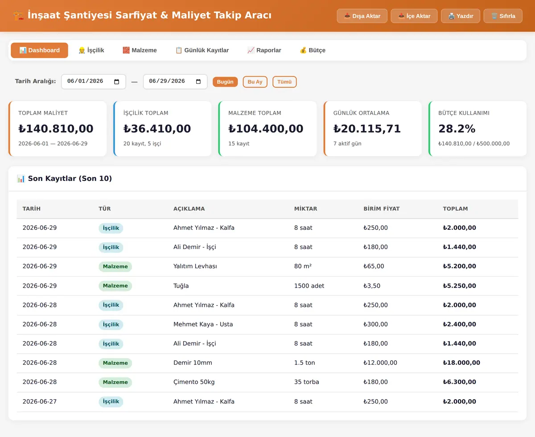Screen dimensions: 535x437
Task: Click the ₺18.000,00 total cell
Action: pyautogui.click(x=461, y=363)
